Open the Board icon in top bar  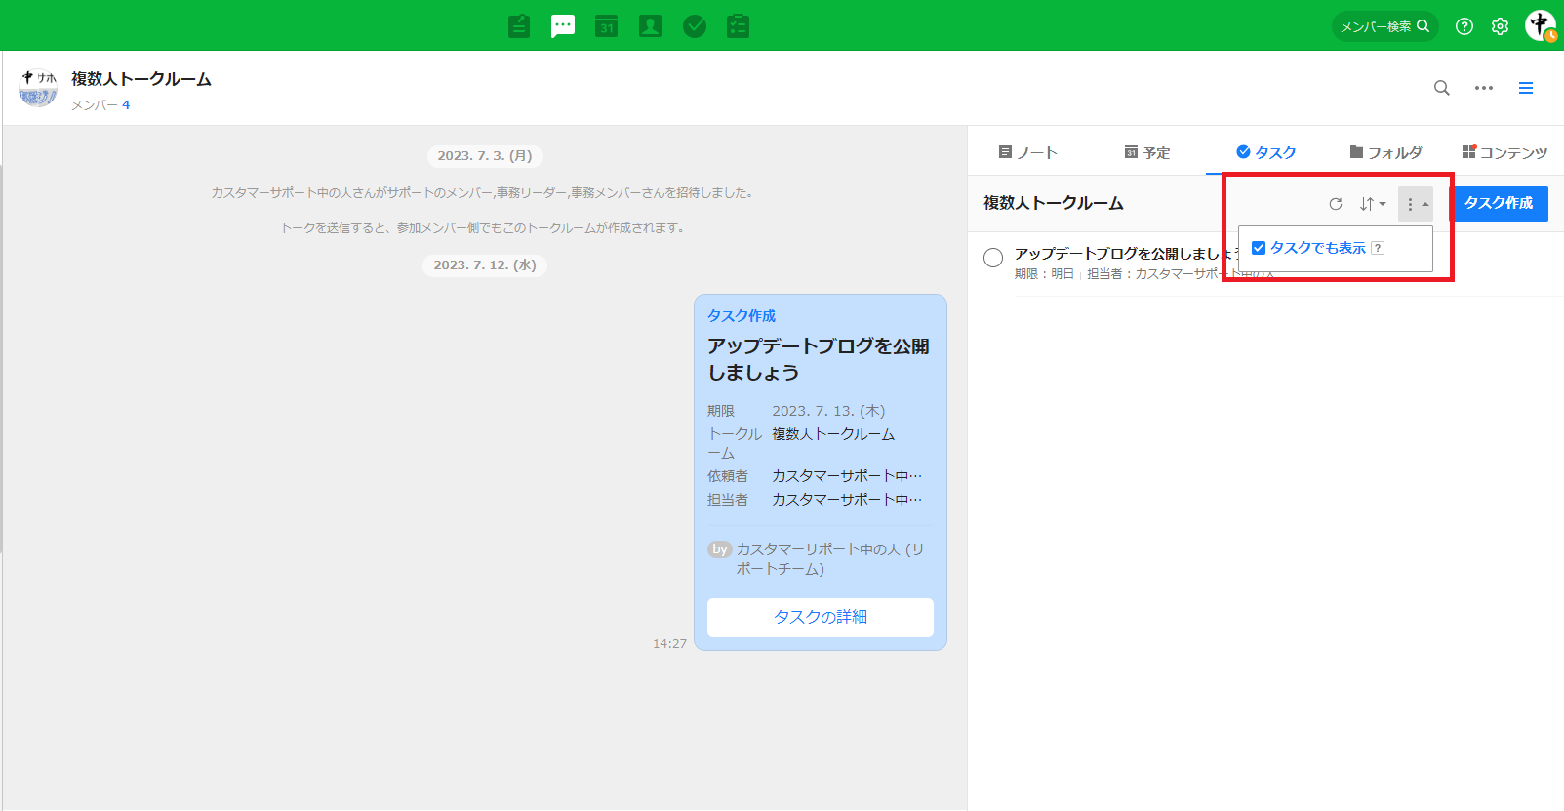519,26
